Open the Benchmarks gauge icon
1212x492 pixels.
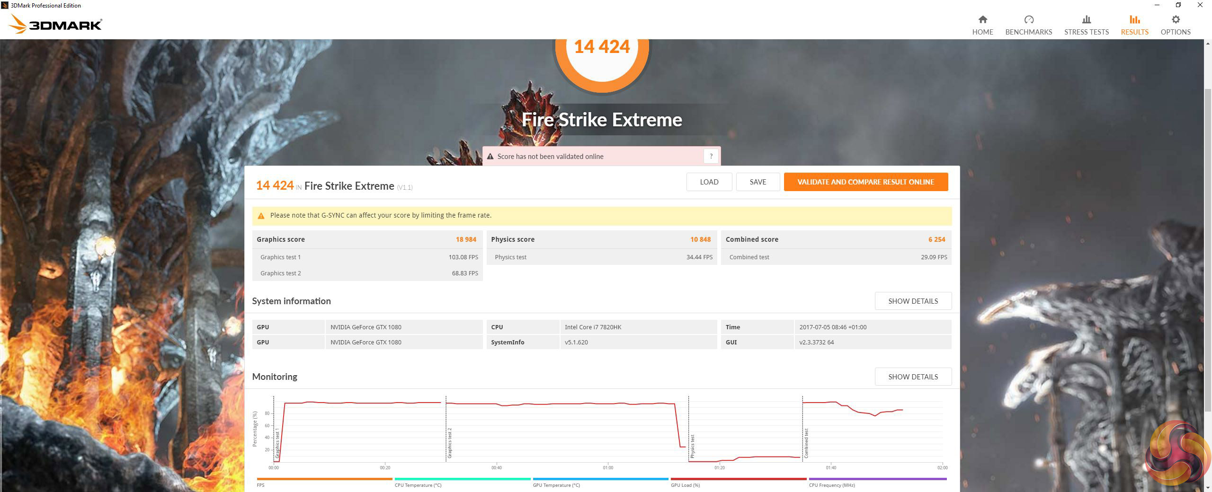click(x=1028, y=19)
